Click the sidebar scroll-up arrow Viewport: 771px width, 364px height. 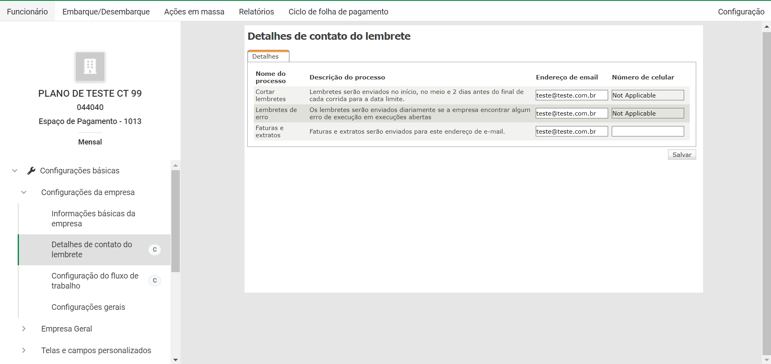[175, 165]
